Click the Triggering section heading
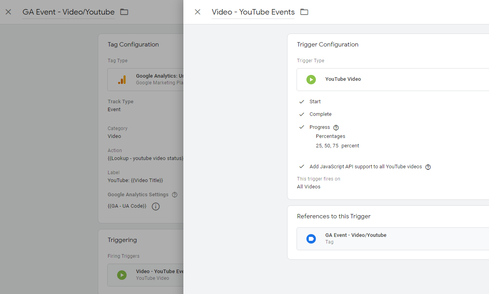This screenshot has height=294, width=489. [x=122, y=240]
